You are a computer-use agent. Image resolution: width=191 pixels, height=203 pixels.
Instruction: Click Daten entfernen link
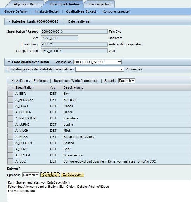click(80, 22)
